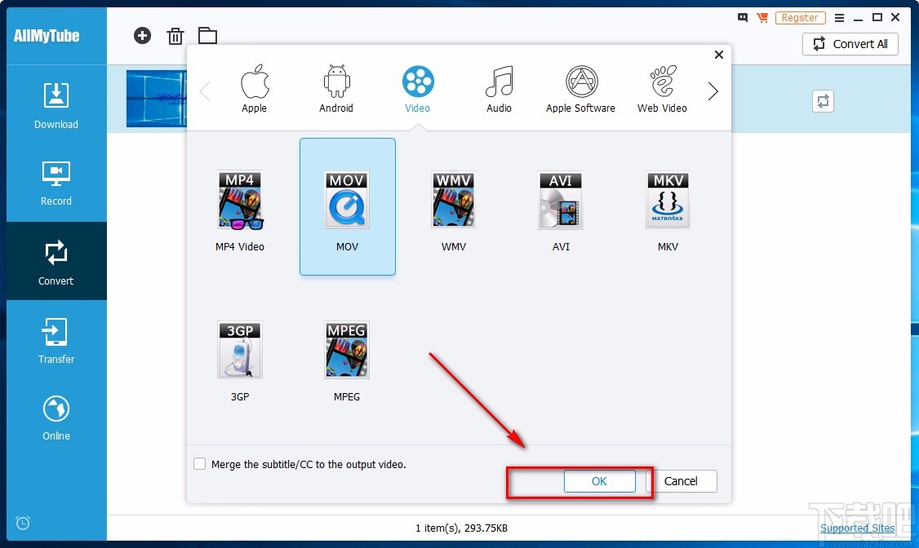
Task: Click the video thumbnail in the list
Action: pos(157,99)
